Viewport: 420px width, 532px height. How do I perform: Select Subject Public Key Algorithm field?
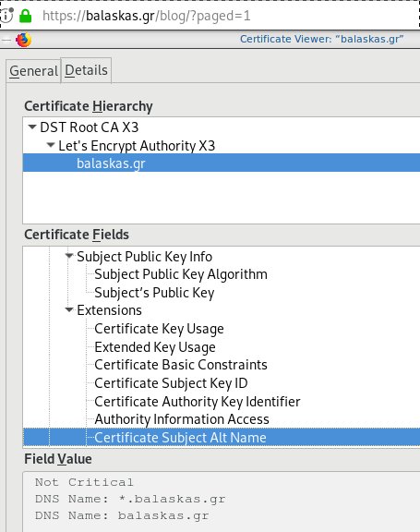coord(181,274)
